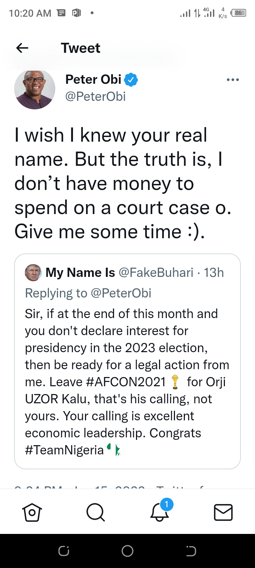Open the Peter Obi display name
This screenshot has height=568, width=255.
click(93, 80)
